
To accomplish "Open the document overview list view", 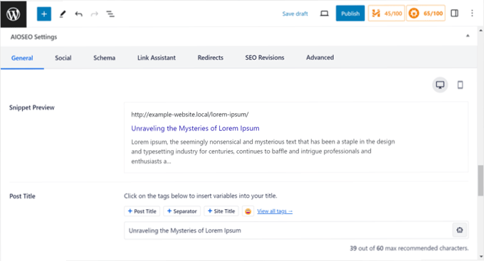I will point(110,14).
